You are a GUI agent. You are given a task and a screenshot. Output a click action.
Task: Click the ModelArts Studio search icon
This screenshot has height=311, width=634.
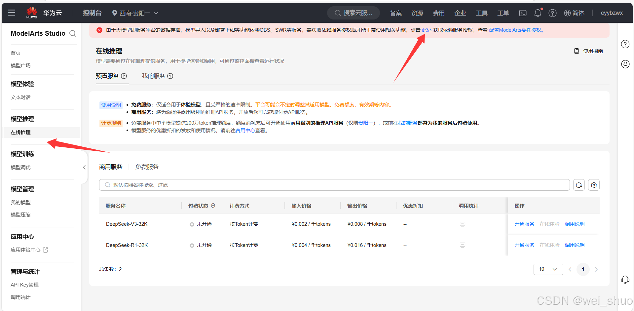73,33
